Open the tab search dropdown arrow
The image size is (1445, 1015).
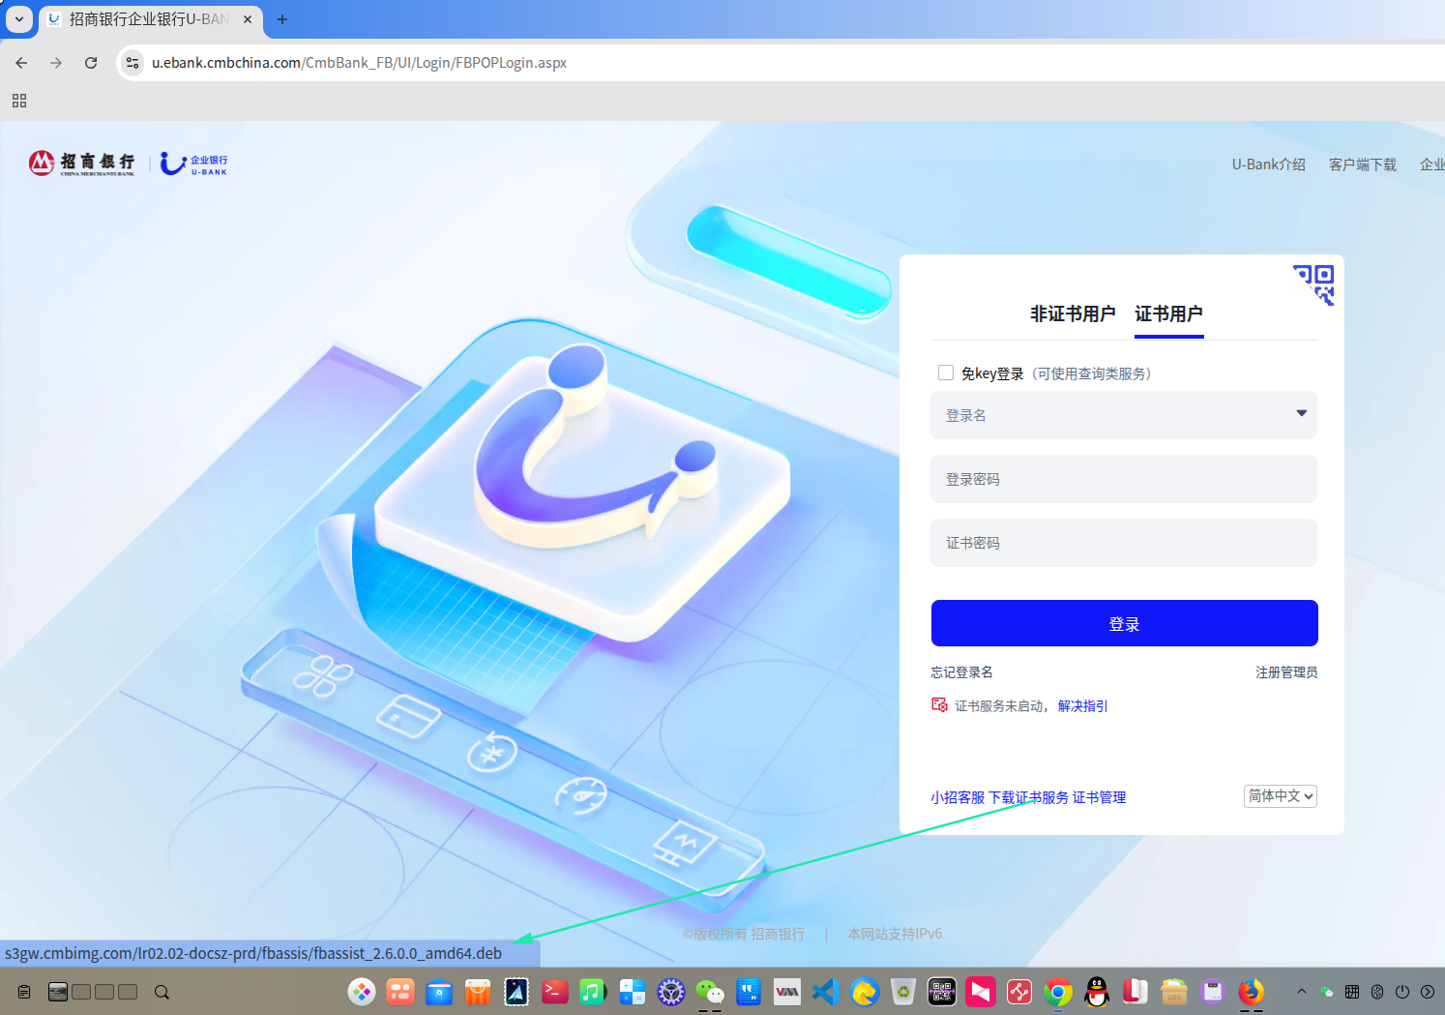point(19,19)
